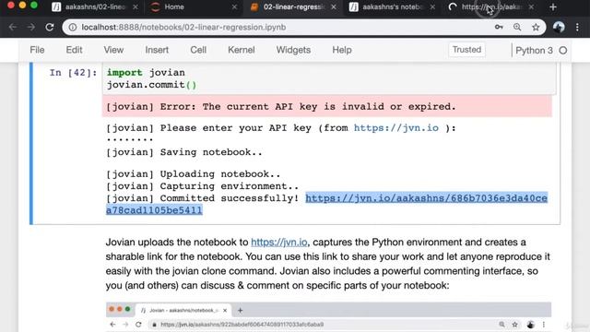This screenshot has height=332, width=590.
Task: Click the zoom magnifier icon in the address bar
Action: [x=517, y=27]
